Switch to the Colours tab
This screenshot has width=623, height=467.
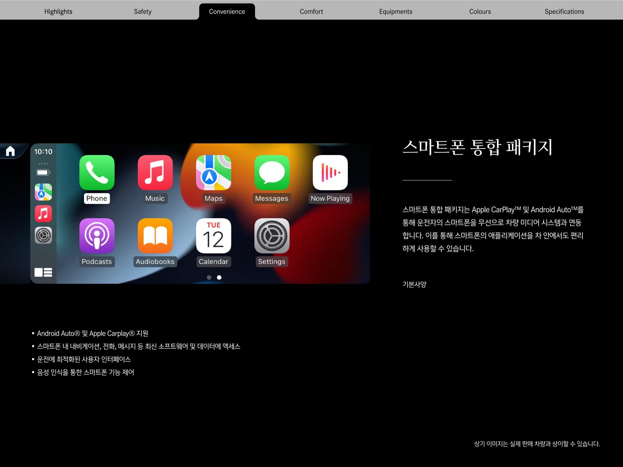[x=480, y=12]
